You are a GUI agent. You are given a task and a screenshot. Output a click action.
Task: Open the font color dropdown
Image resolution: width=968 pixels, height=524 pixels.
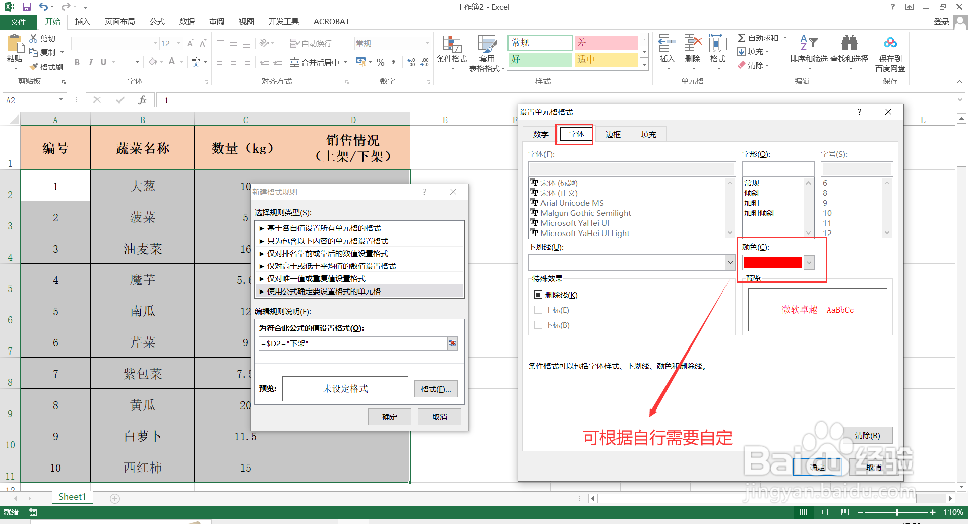point(809,262)
